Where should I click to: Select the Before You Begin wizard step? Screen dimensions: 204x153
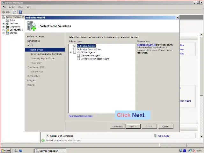(x=35, y=37)
